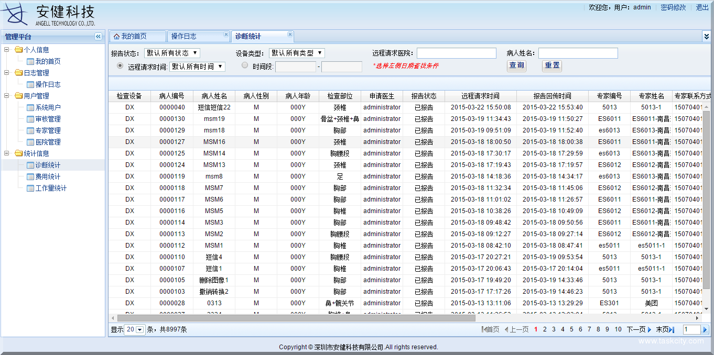The height and width of the screenshot is (355, 714).
Task: Collapse the 管理平台 sidebar using the « icon
Action: tap(98, 37)
